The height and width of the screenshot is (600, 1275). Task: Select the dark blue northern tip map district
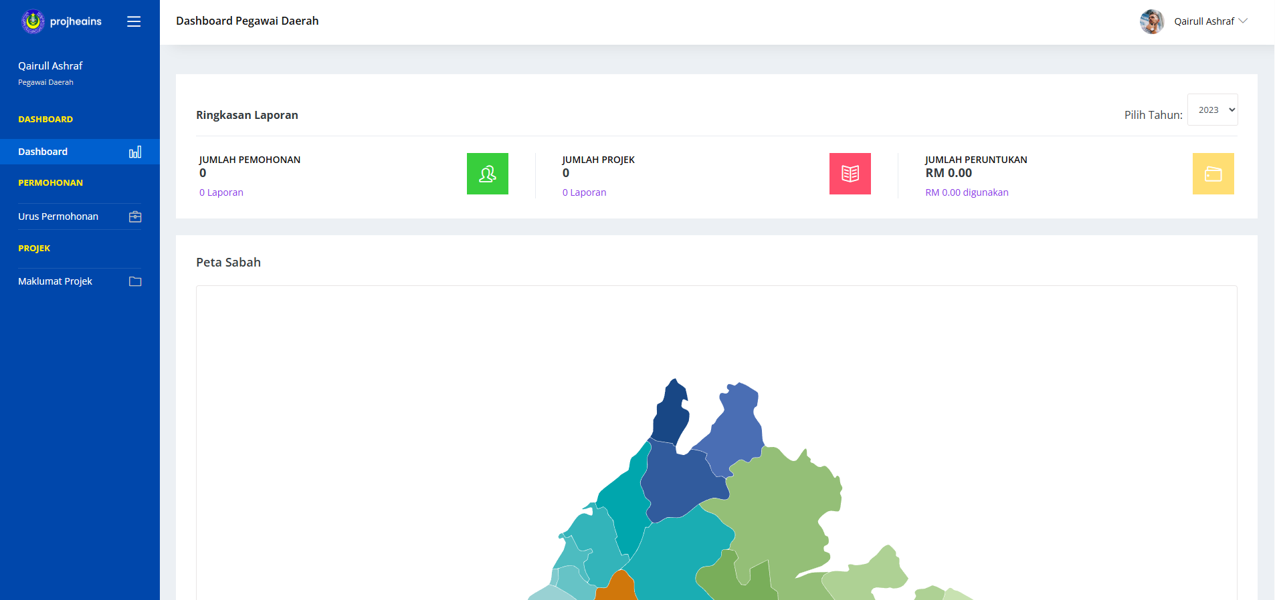tap(670, 416)
